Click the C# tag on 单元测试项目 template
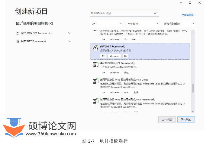The height and width of the screenshot is (145, 216). point(103,72)
